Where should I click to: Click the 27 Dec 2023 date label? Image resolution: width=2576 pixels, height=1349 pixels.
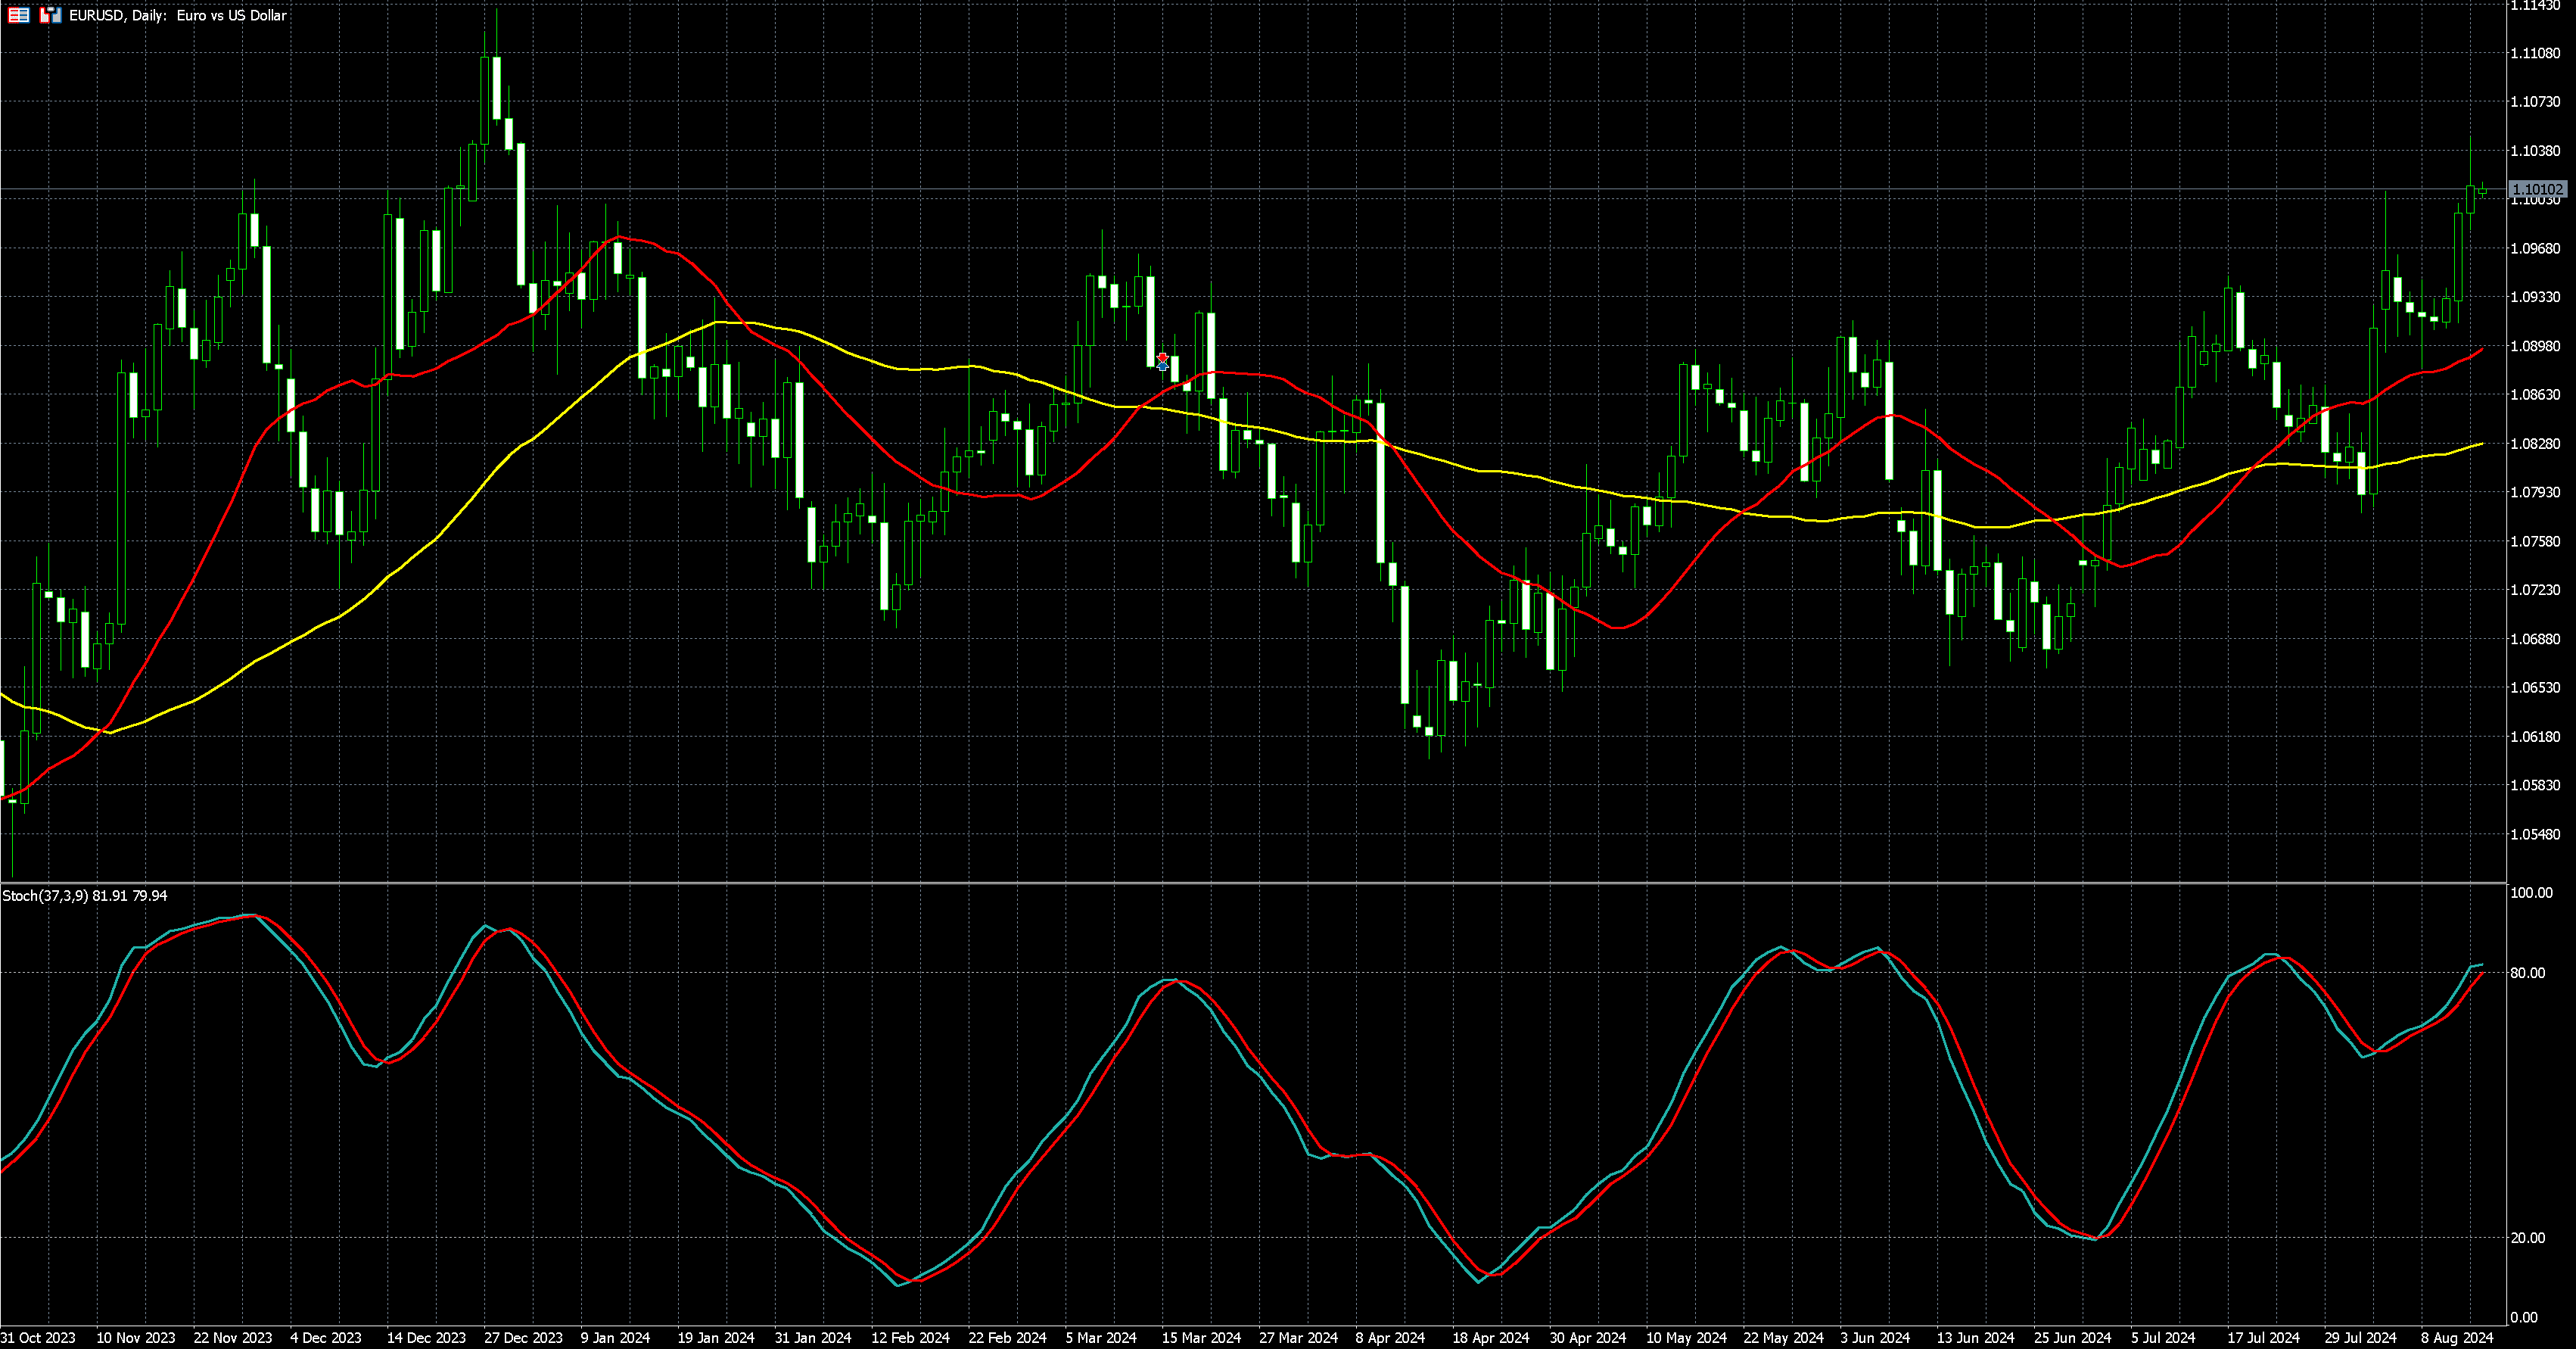click(523, 1337)
